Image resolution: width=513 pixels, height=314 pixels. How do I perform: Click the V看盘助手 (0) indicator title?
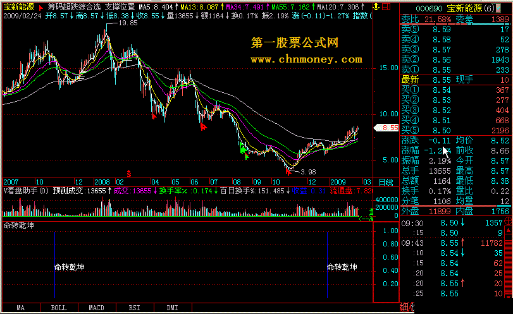(26, 191)
